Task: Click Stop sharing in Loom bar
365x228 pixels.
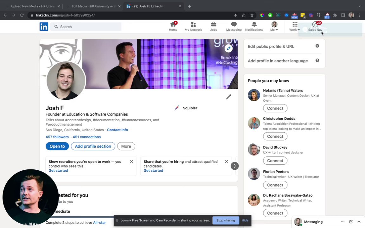Action: [x=226, y=220]
